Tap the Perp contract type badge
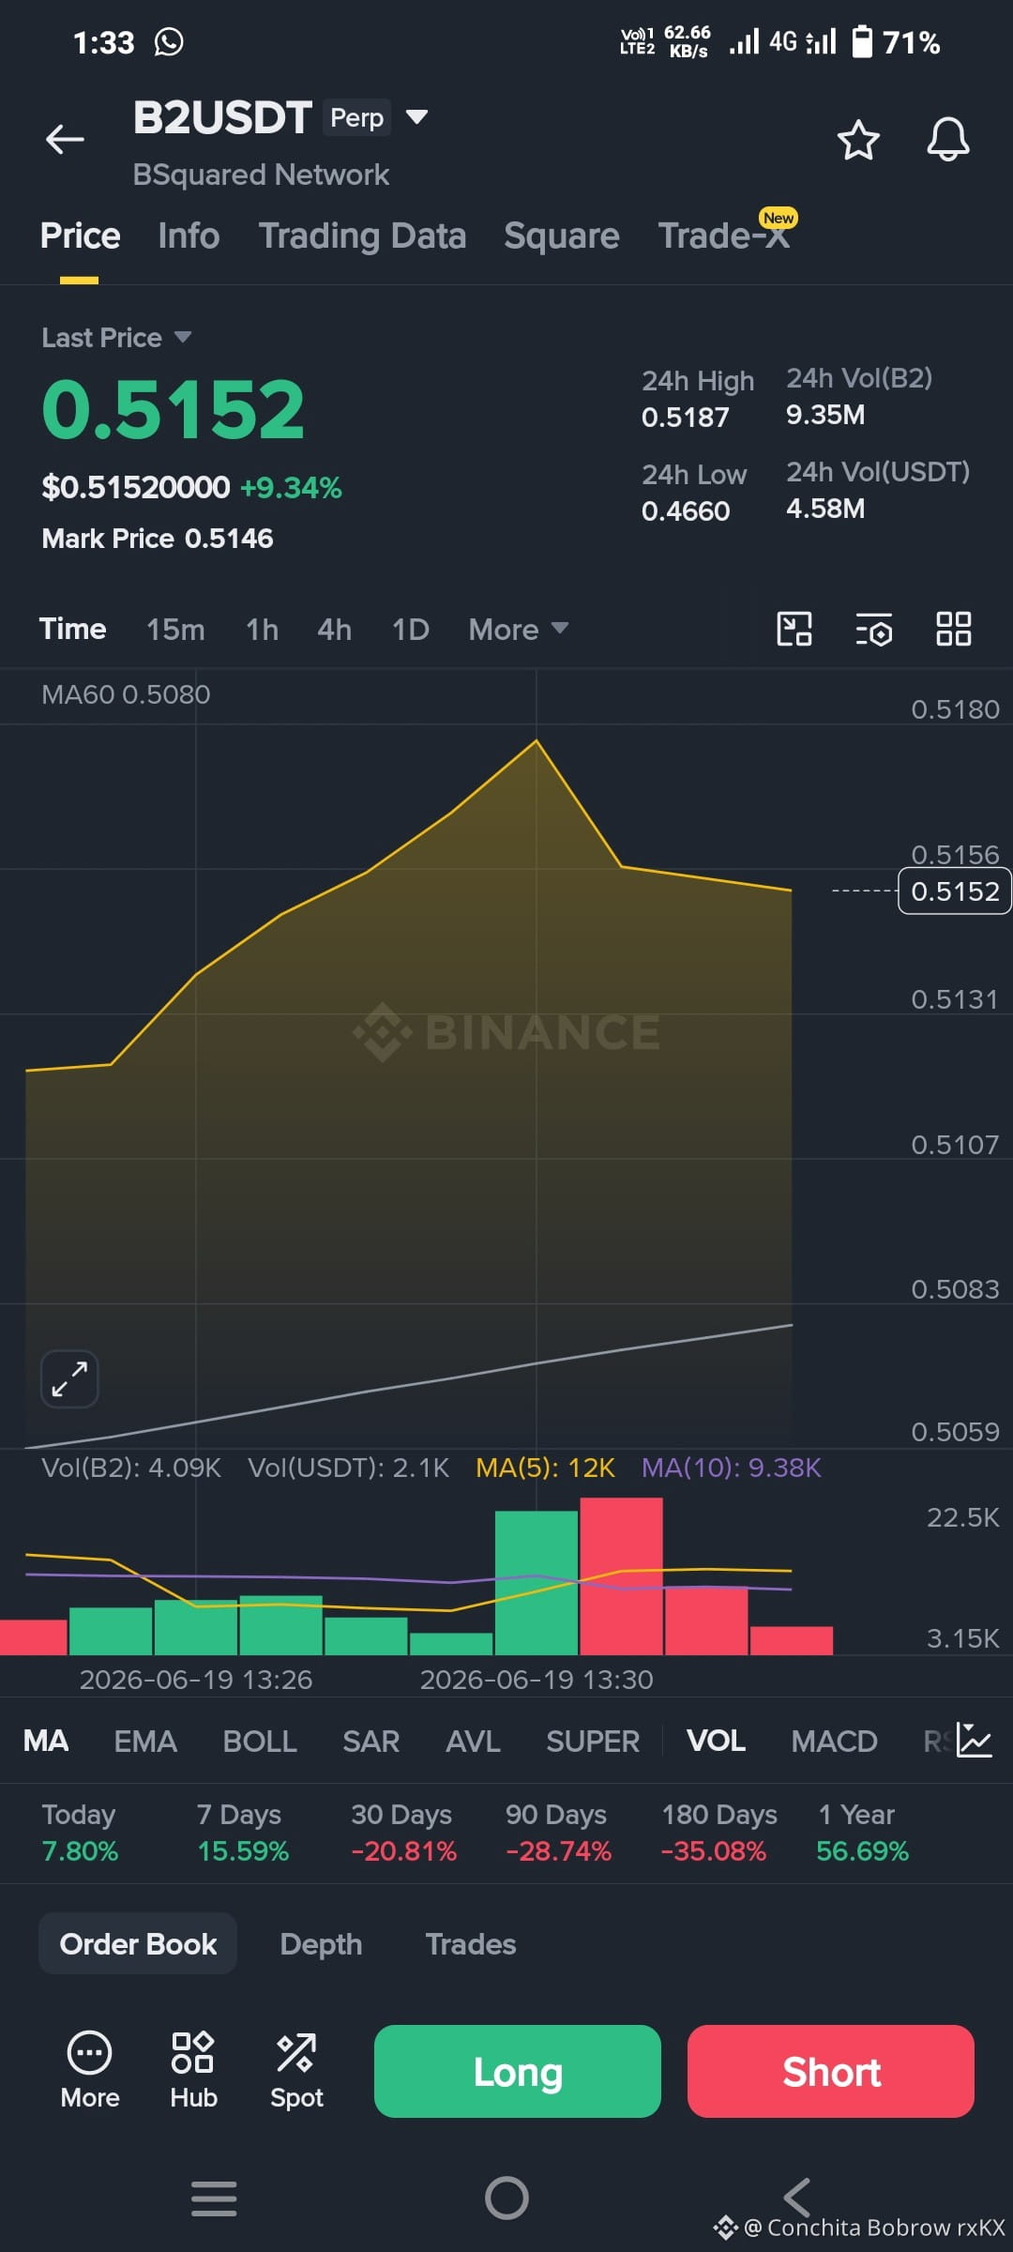Image resolution: width=1013 pixels, height=2252 pixels. 357,117
